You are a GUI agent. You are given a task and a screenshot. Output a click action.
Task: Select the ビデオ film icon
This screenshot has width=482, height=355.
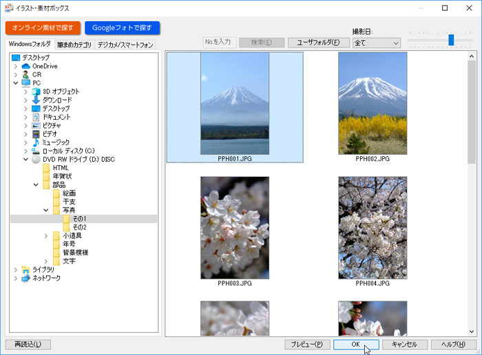(36, 133)
